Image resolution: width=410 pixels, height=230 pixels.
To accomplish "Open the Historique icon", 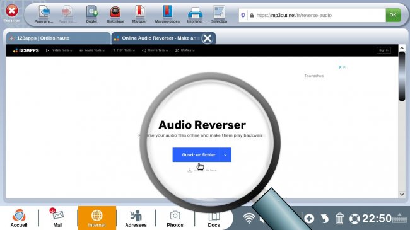I will click(115, 12).
